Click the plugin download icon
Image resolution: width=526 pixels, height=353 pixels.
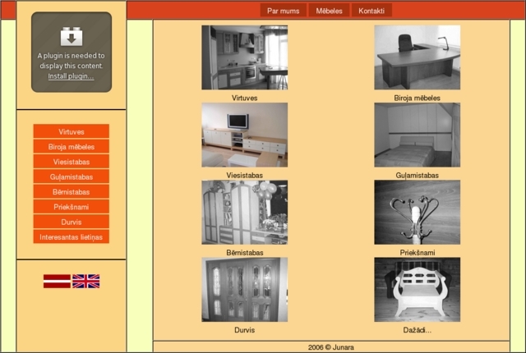point(72,36)
